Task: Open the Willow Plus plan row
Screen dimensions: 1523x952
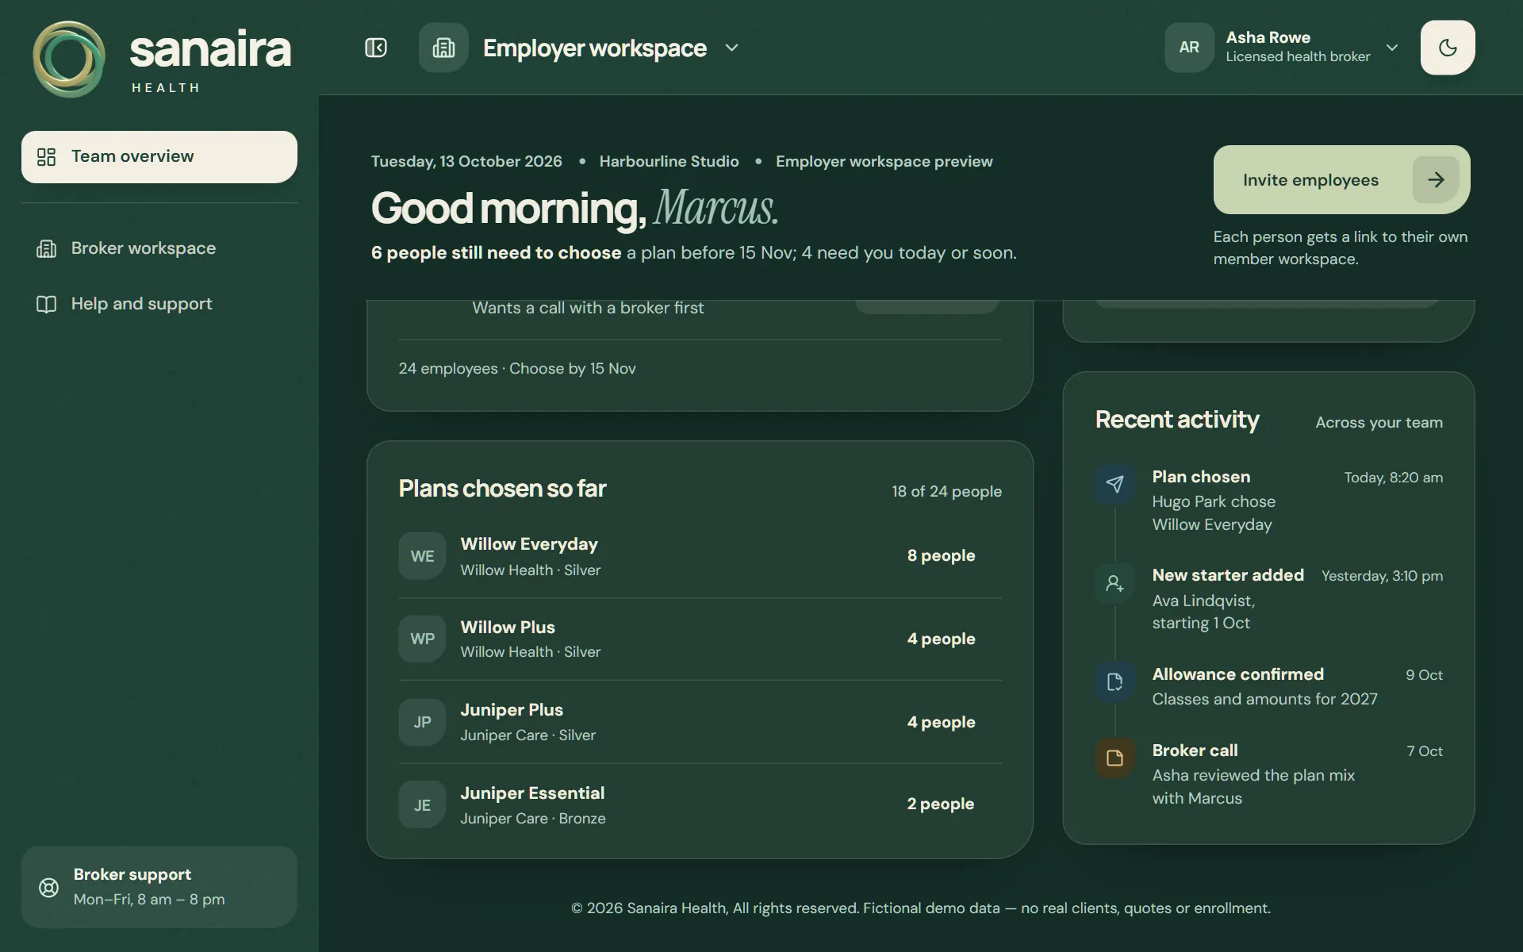Action: tap(700, 639)
